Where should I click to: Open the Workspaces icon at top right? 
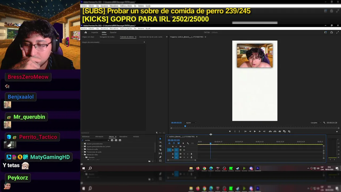[326, 32]
